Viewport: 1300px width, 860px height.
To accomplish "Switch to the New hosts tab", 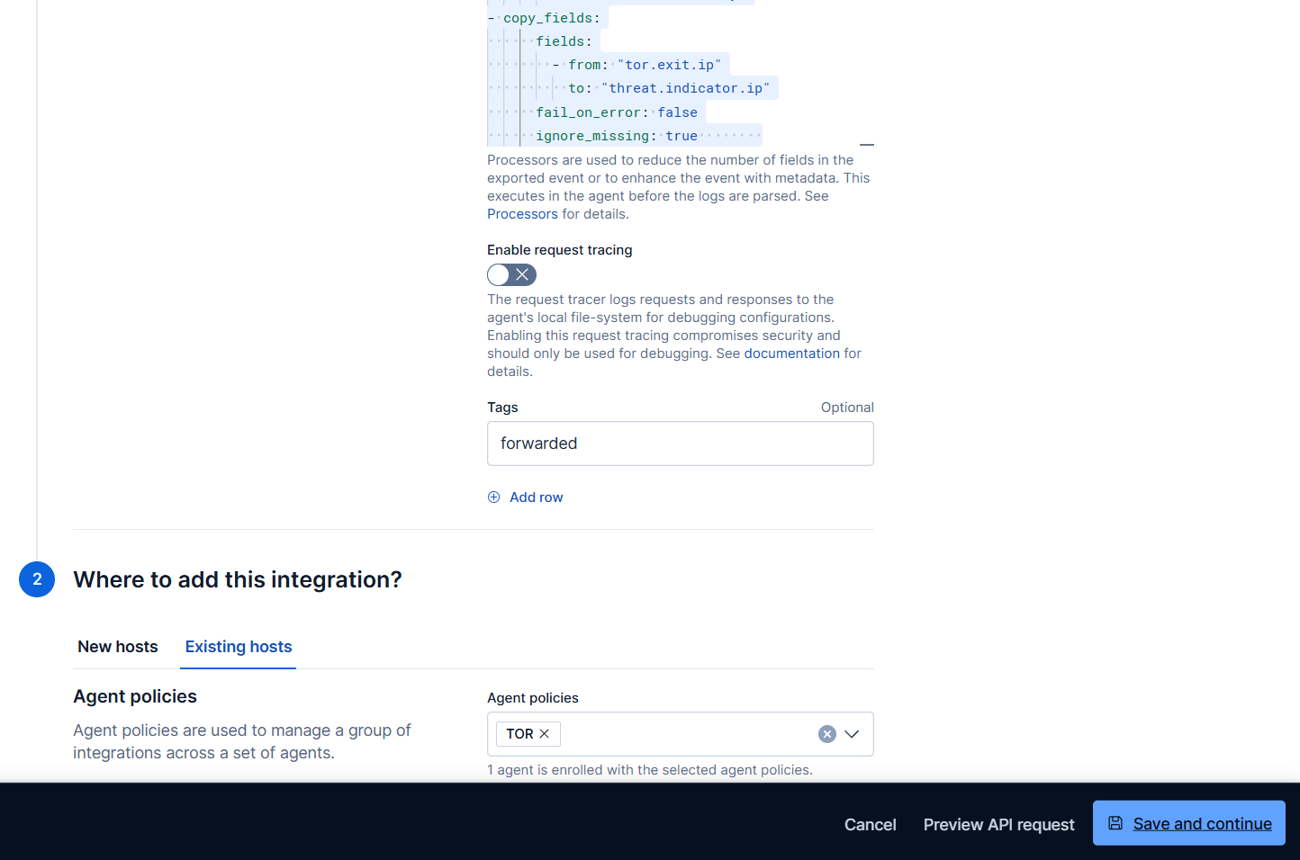I will 118,647.
